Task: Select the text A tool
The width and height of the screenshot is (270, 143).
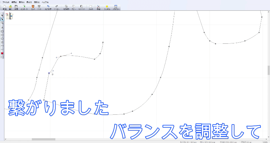Action: click(2, 28)
